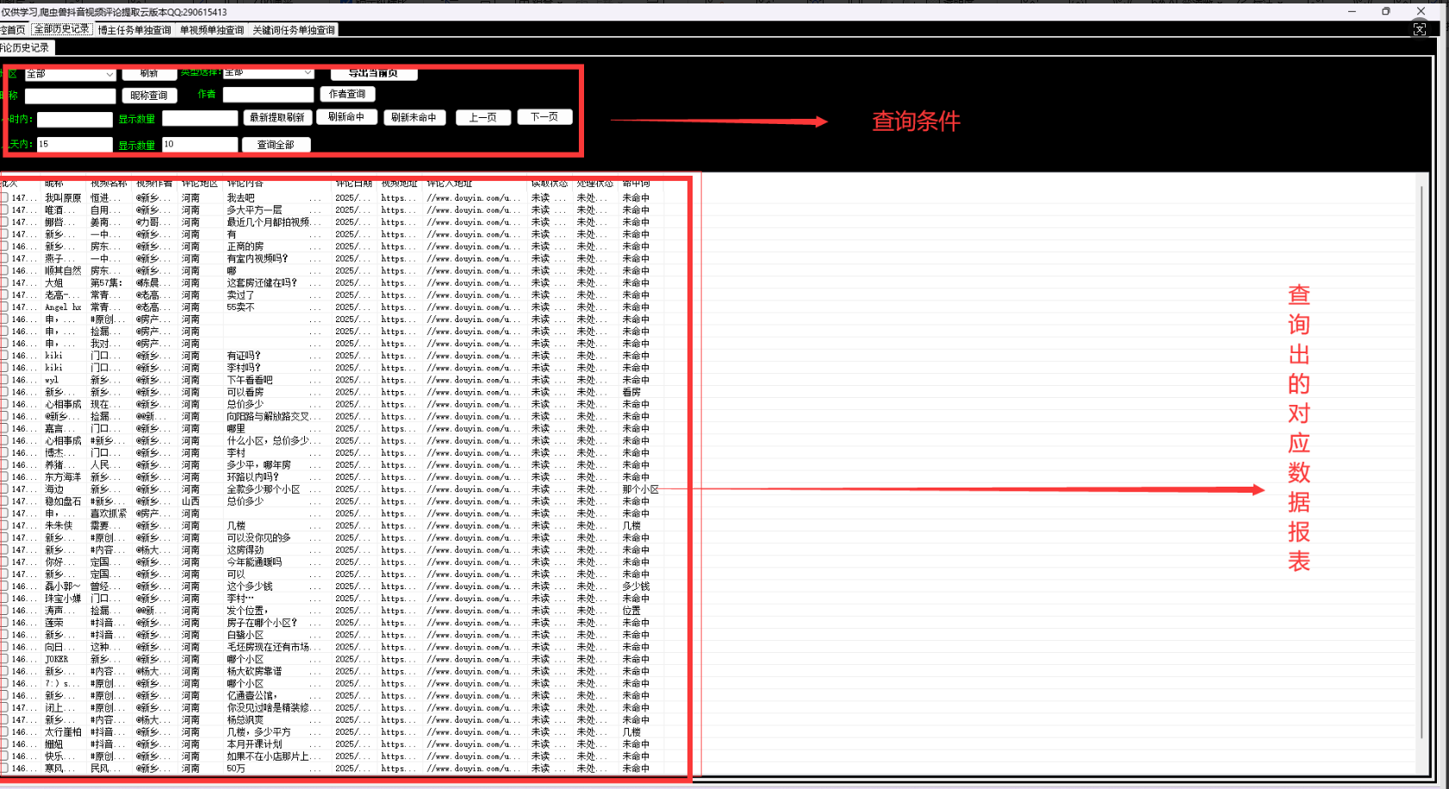Select the comment 本月开课计划
This screenshot has height=789, width=1449.
254,744
